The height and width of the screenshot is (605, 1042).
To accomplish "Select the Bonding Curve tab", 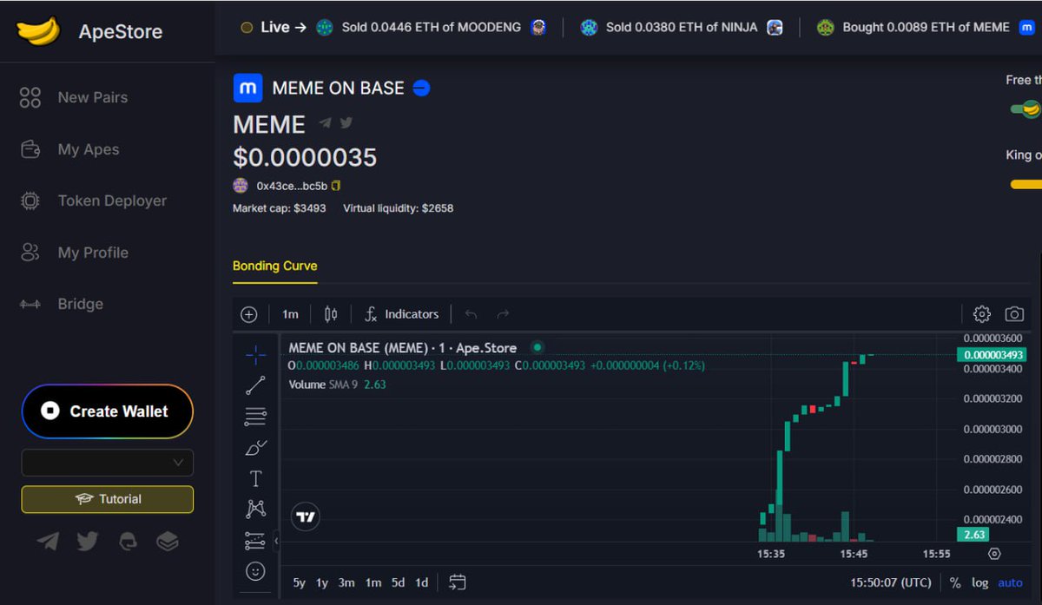I will [x=275, y=266].
